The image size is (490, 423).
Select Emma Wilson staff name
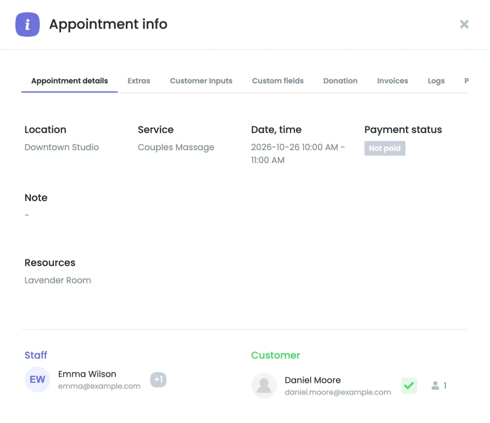coord(87,374)
